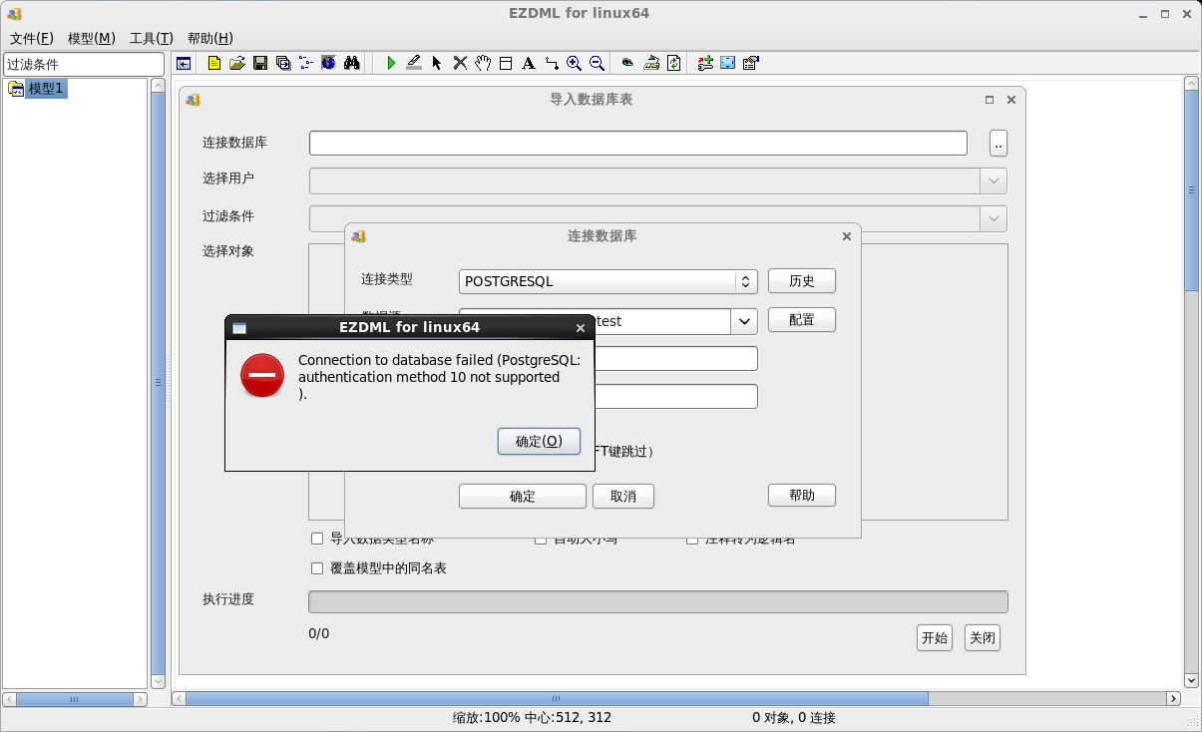
Task: Click the import database toolbar icon
Action: pyautogui.click(x=651, y=63)
